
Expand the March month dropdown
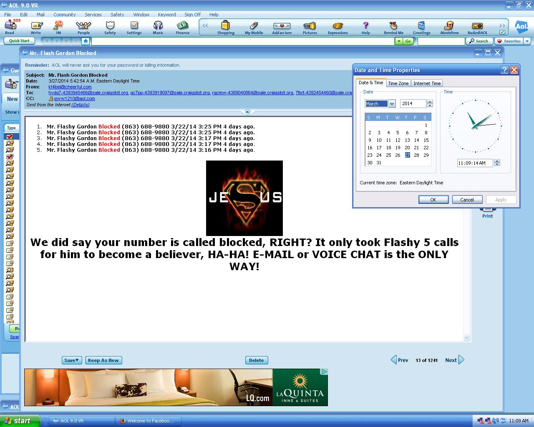tap(392, 104)
